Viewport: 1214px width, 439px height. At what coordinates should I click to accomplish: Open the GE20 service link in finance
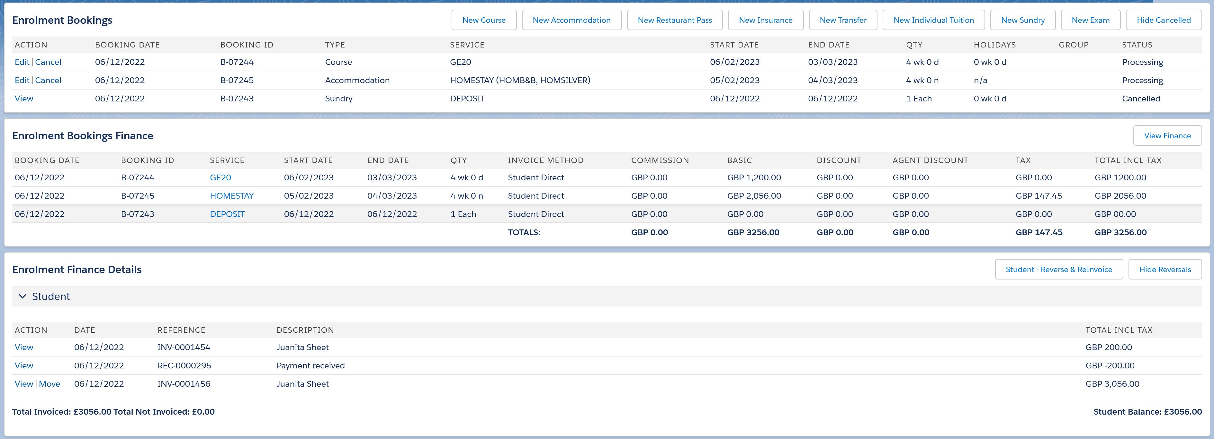tap(220, 178)
